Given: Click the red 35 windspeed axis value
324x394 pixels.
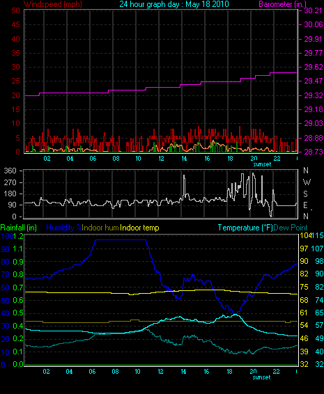Looking at the screenshot, I should [x=16, y=54].
